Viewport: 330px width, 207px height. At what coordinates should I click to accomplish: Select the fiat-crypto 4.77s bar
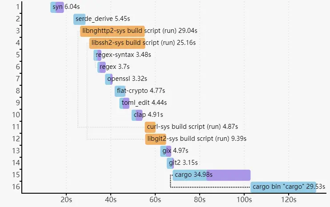click(120, 91)
